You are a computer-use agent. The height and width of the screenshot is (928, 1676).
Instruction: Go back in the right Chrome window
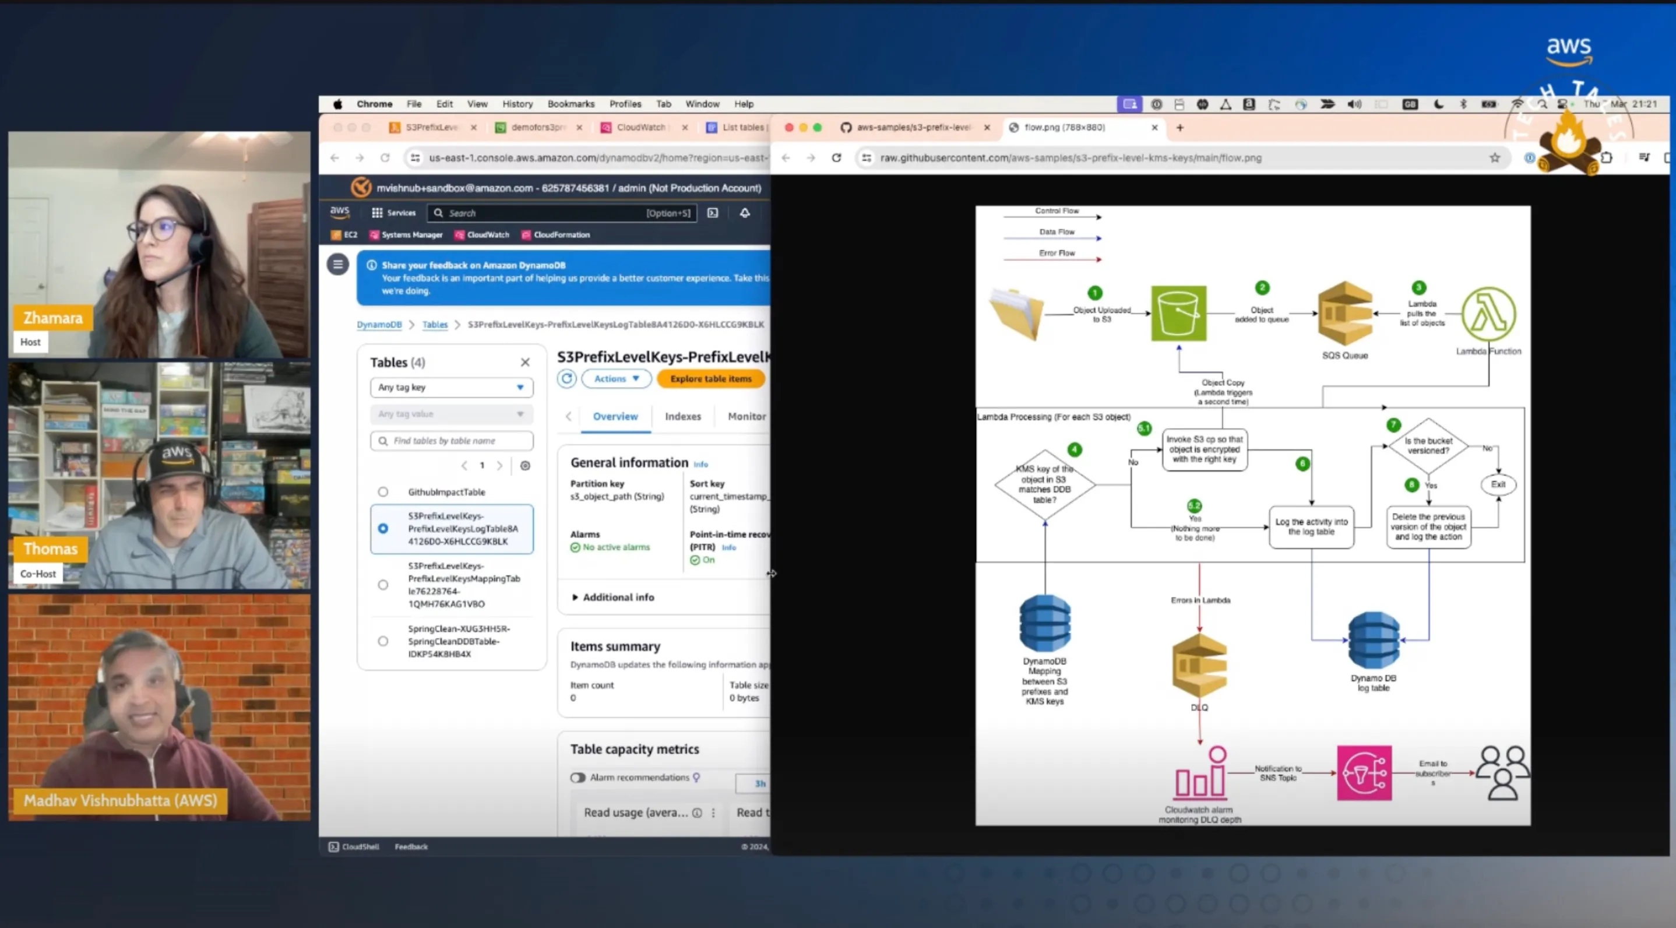coord(786,158)
